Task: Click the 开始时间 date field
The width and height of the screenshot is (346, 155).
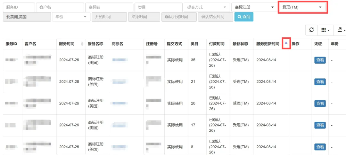Action: pyautogui.click(x=109, y=17)
